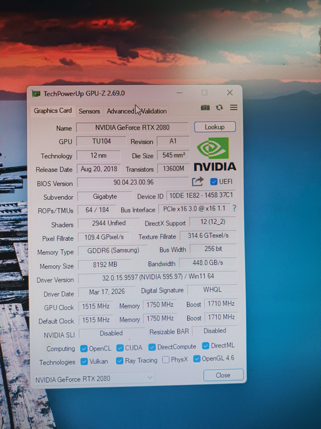Screen dimensions: 321x429
Task: Click the Driver Version value 32.0.15.9597
Action: click(158, 277)
